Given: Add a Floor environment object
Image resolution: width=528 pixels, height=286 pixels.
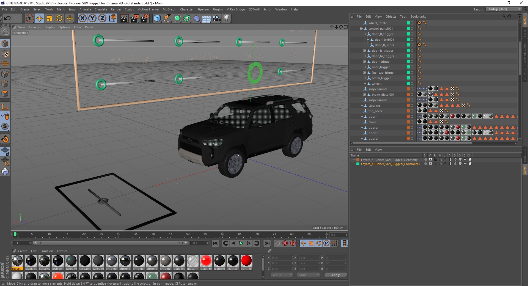Looking at the screenshot, I should coord(207,18).
